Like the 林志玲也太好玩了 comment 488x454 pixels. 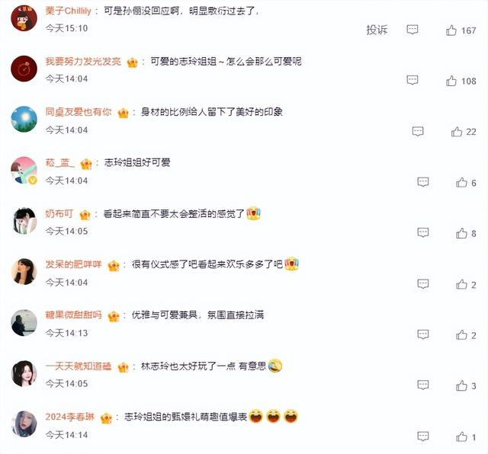pos(461,386)
